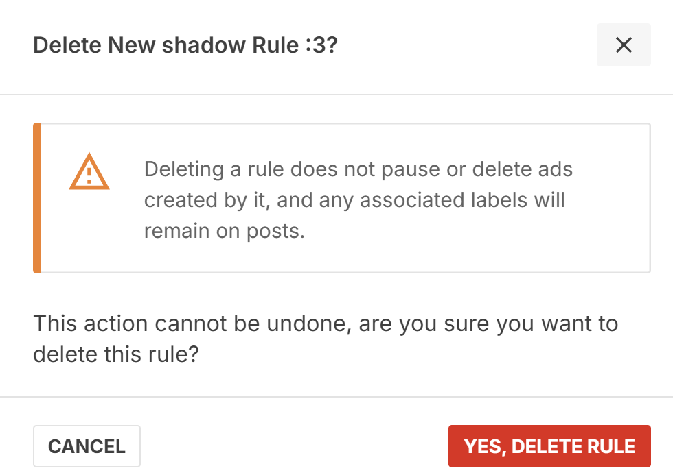
Task: Click the ':3?' at the end of the title
Action: pyautogui.click(x=322, y=45)
